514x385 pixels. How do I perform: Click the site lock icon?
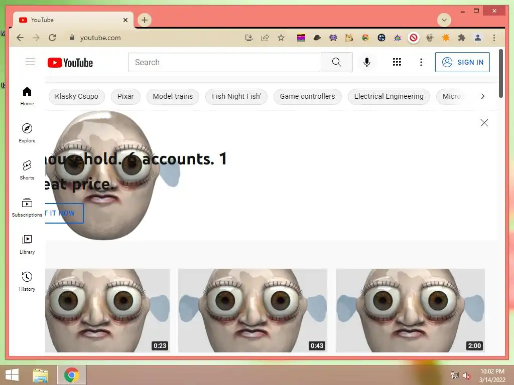pos(72,38)
